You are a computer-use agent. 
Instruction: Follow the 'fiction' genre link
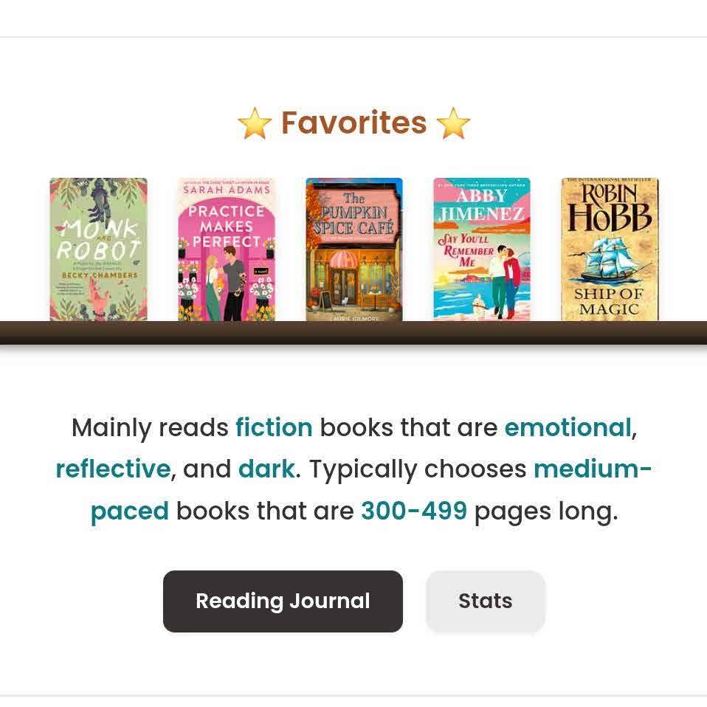(x=274, y=427)
